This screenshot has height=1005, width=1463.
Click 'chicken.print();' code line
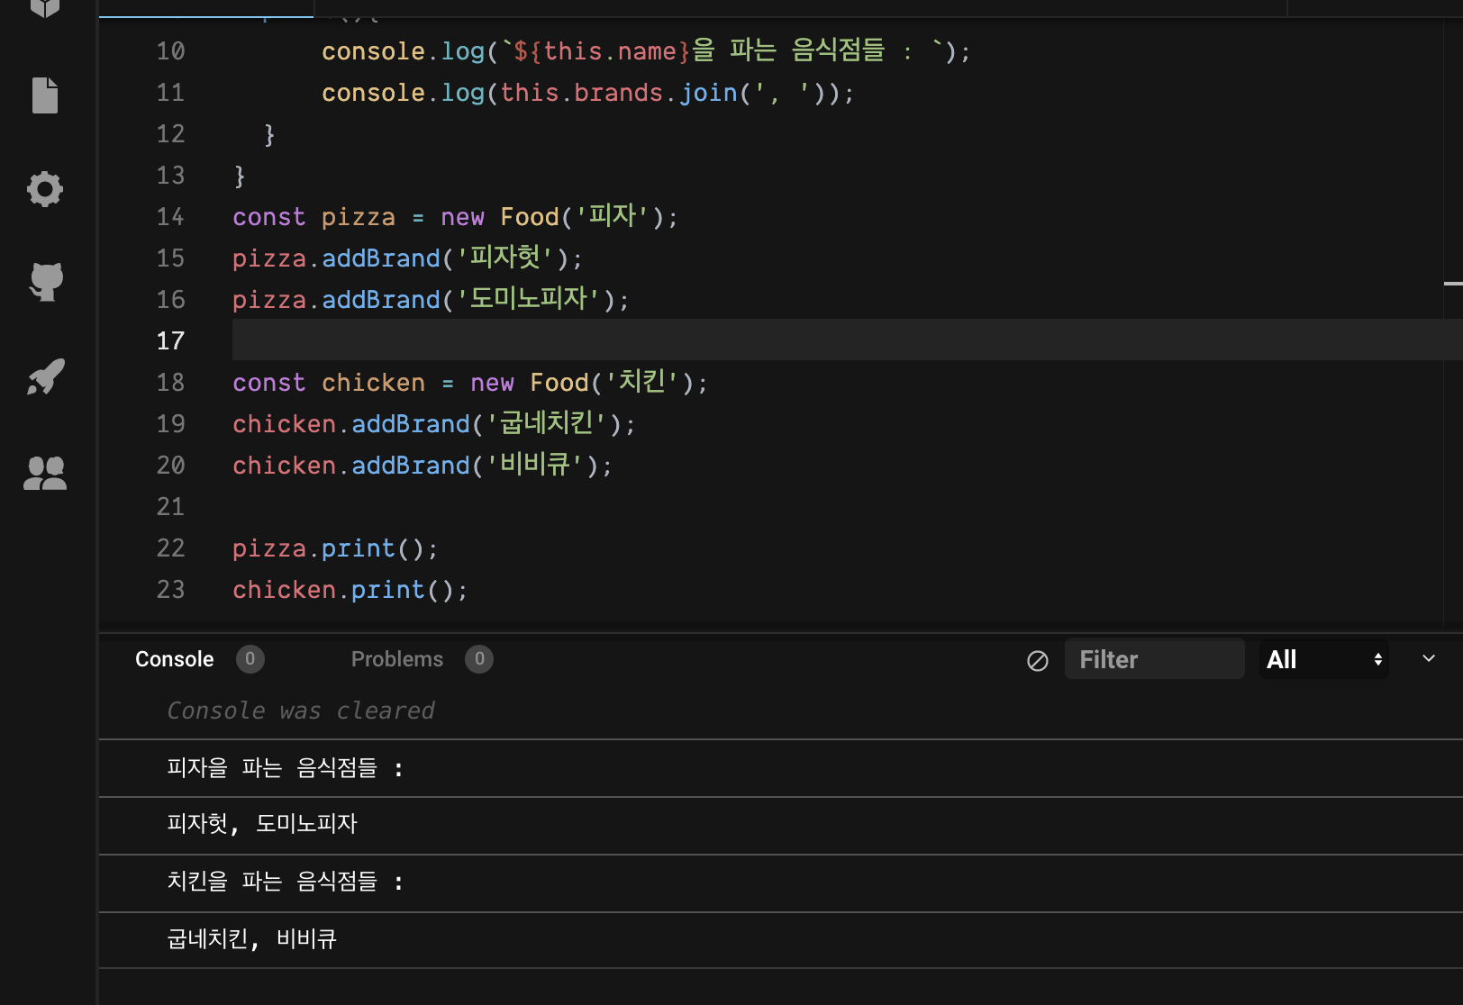[350, 590]
